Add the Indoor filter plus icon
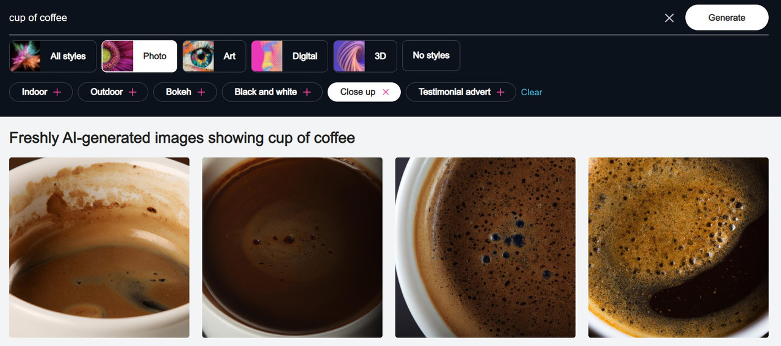The width and height of the screenshot is (781, 346). click(57, 92)
